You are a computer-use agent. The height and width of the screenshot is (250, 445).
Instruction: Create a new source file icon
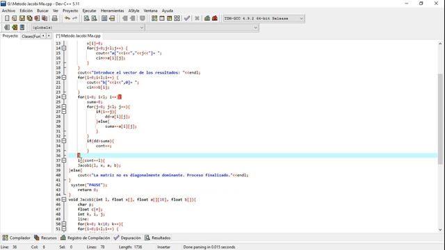[7, 19]
